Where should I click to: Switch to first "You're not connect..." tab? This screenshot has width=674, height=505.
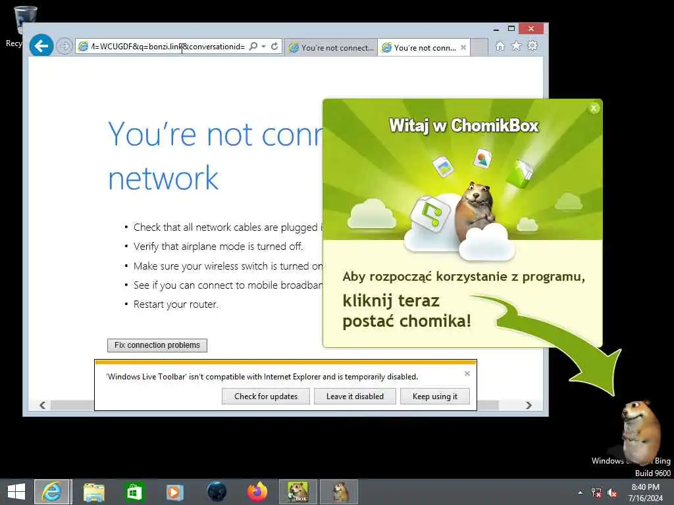click(x=331, y=47)
